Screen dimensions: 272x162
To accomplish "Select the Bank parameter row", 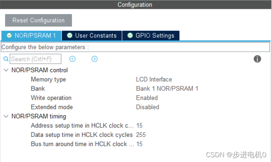I will click(x=38, y=89).
